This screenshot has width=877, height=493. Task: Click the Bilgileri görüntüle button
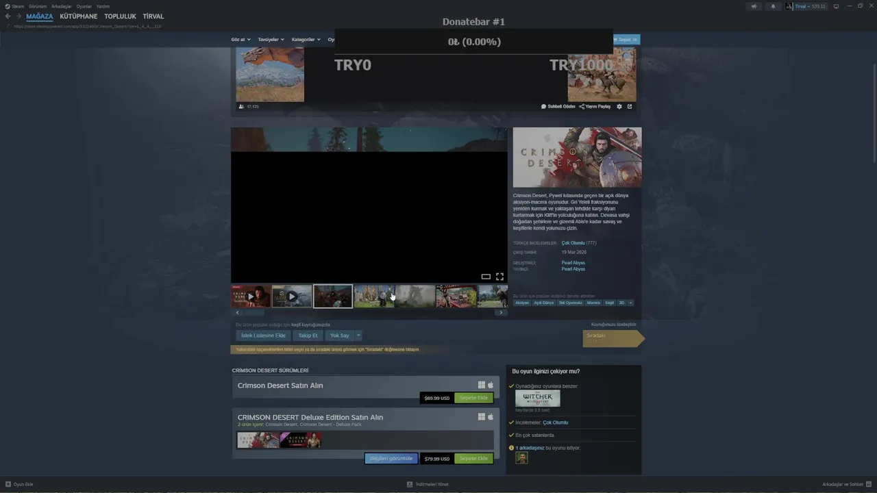point(391,458)
